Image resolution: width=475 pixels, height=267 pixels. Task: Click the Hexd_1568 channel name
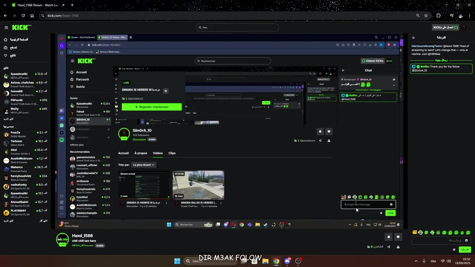(82, 236)
